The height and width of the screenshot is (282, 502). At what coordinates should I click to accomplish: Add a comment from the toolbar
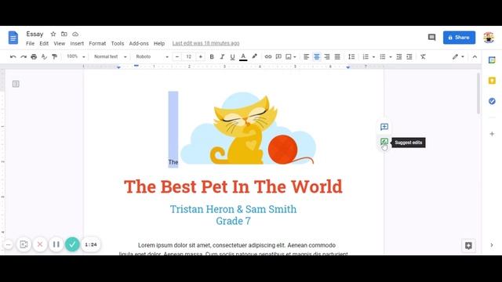tap(278, 56)
